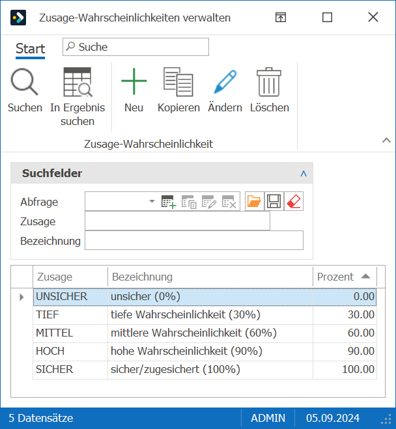Open the Abfrage dropdown arrow
Image resolution: width=396 pixels, height=429 pixels.
tap(152, 201)
